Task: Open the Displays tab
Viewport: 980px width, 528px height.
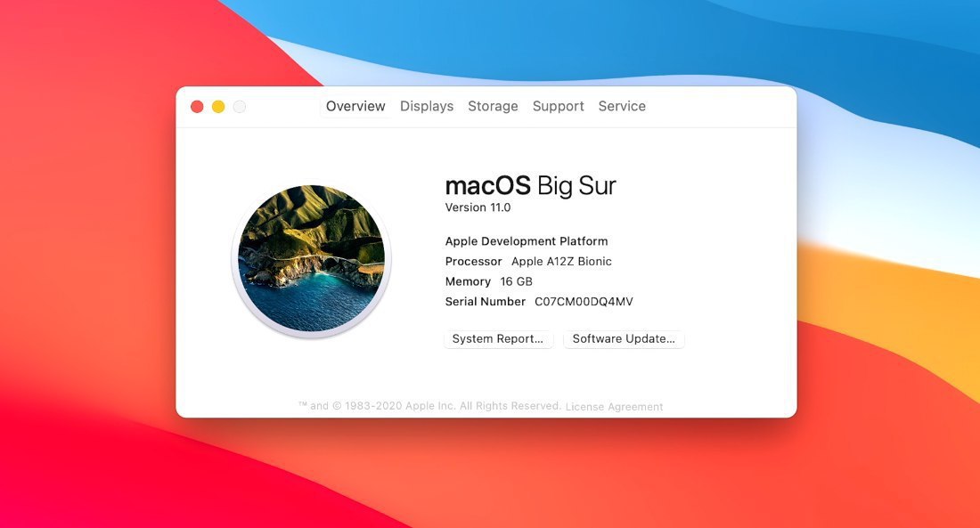Action: (x=427, y=106)
